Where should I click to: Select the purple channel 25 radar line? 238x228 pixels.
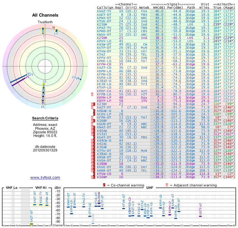point(19,82)
